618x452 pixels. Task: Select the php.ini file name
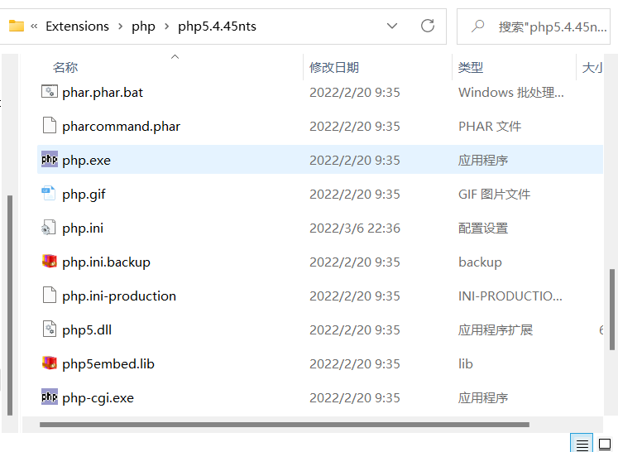(x=83, y=228)
